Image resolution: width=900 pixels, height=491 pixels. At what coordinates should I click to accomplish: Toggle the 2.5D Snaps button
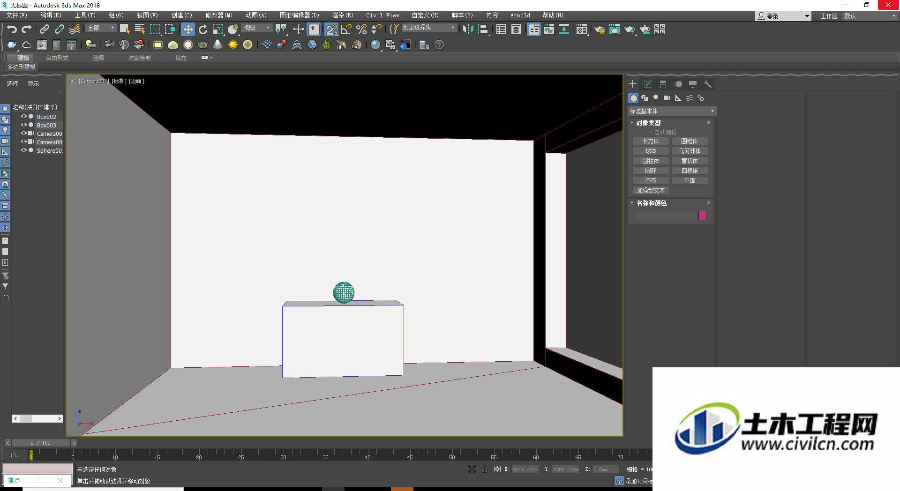coord(331,30)
